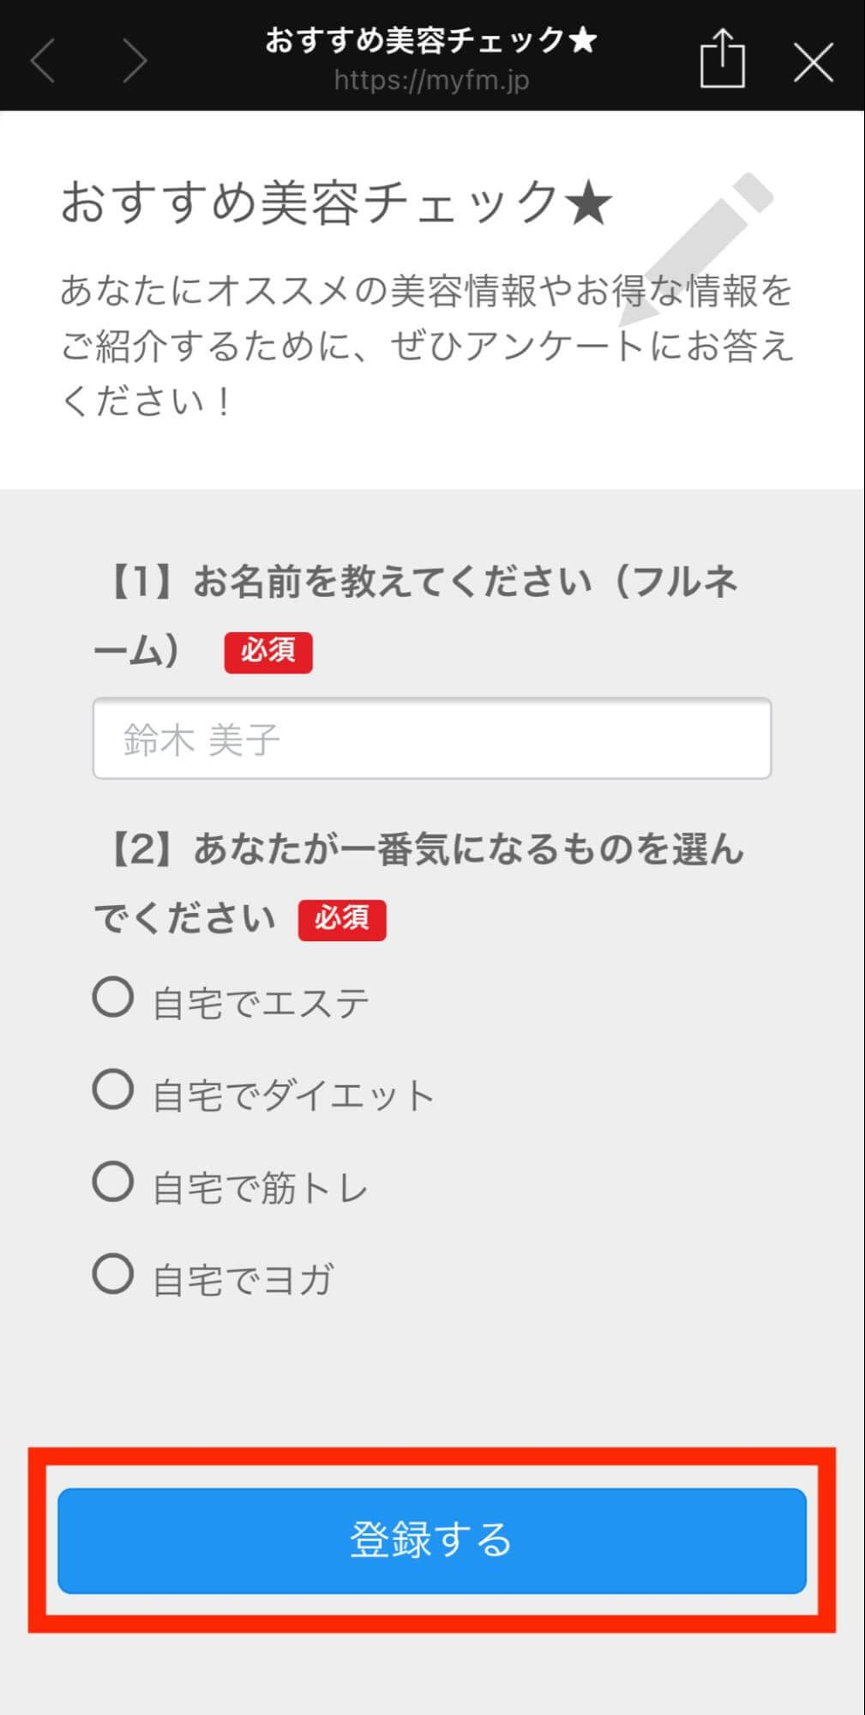Click the large おすすめ美容チェック★ page heading
Viewport: 865px width, 1715px height.
pyautogui.click(x=336, y=203)
